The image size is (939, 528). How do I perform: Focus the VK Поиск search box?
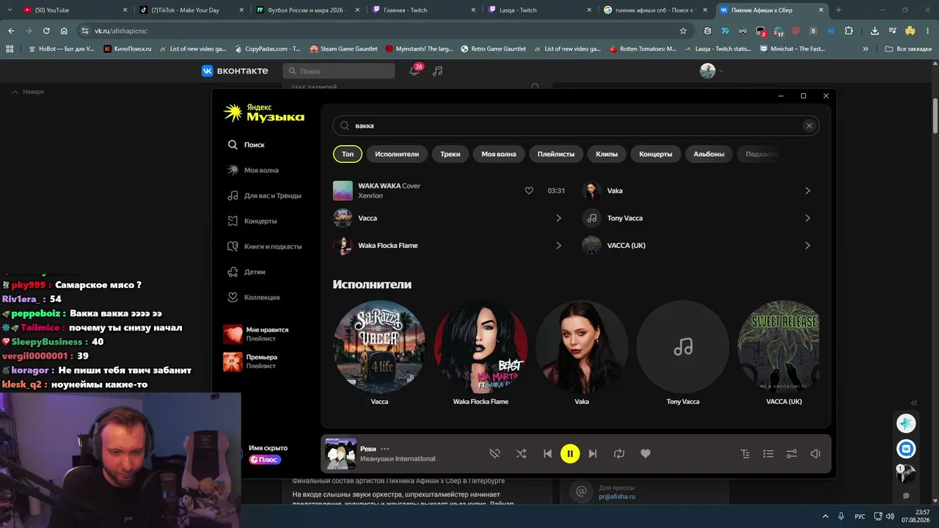click(339, 71)
